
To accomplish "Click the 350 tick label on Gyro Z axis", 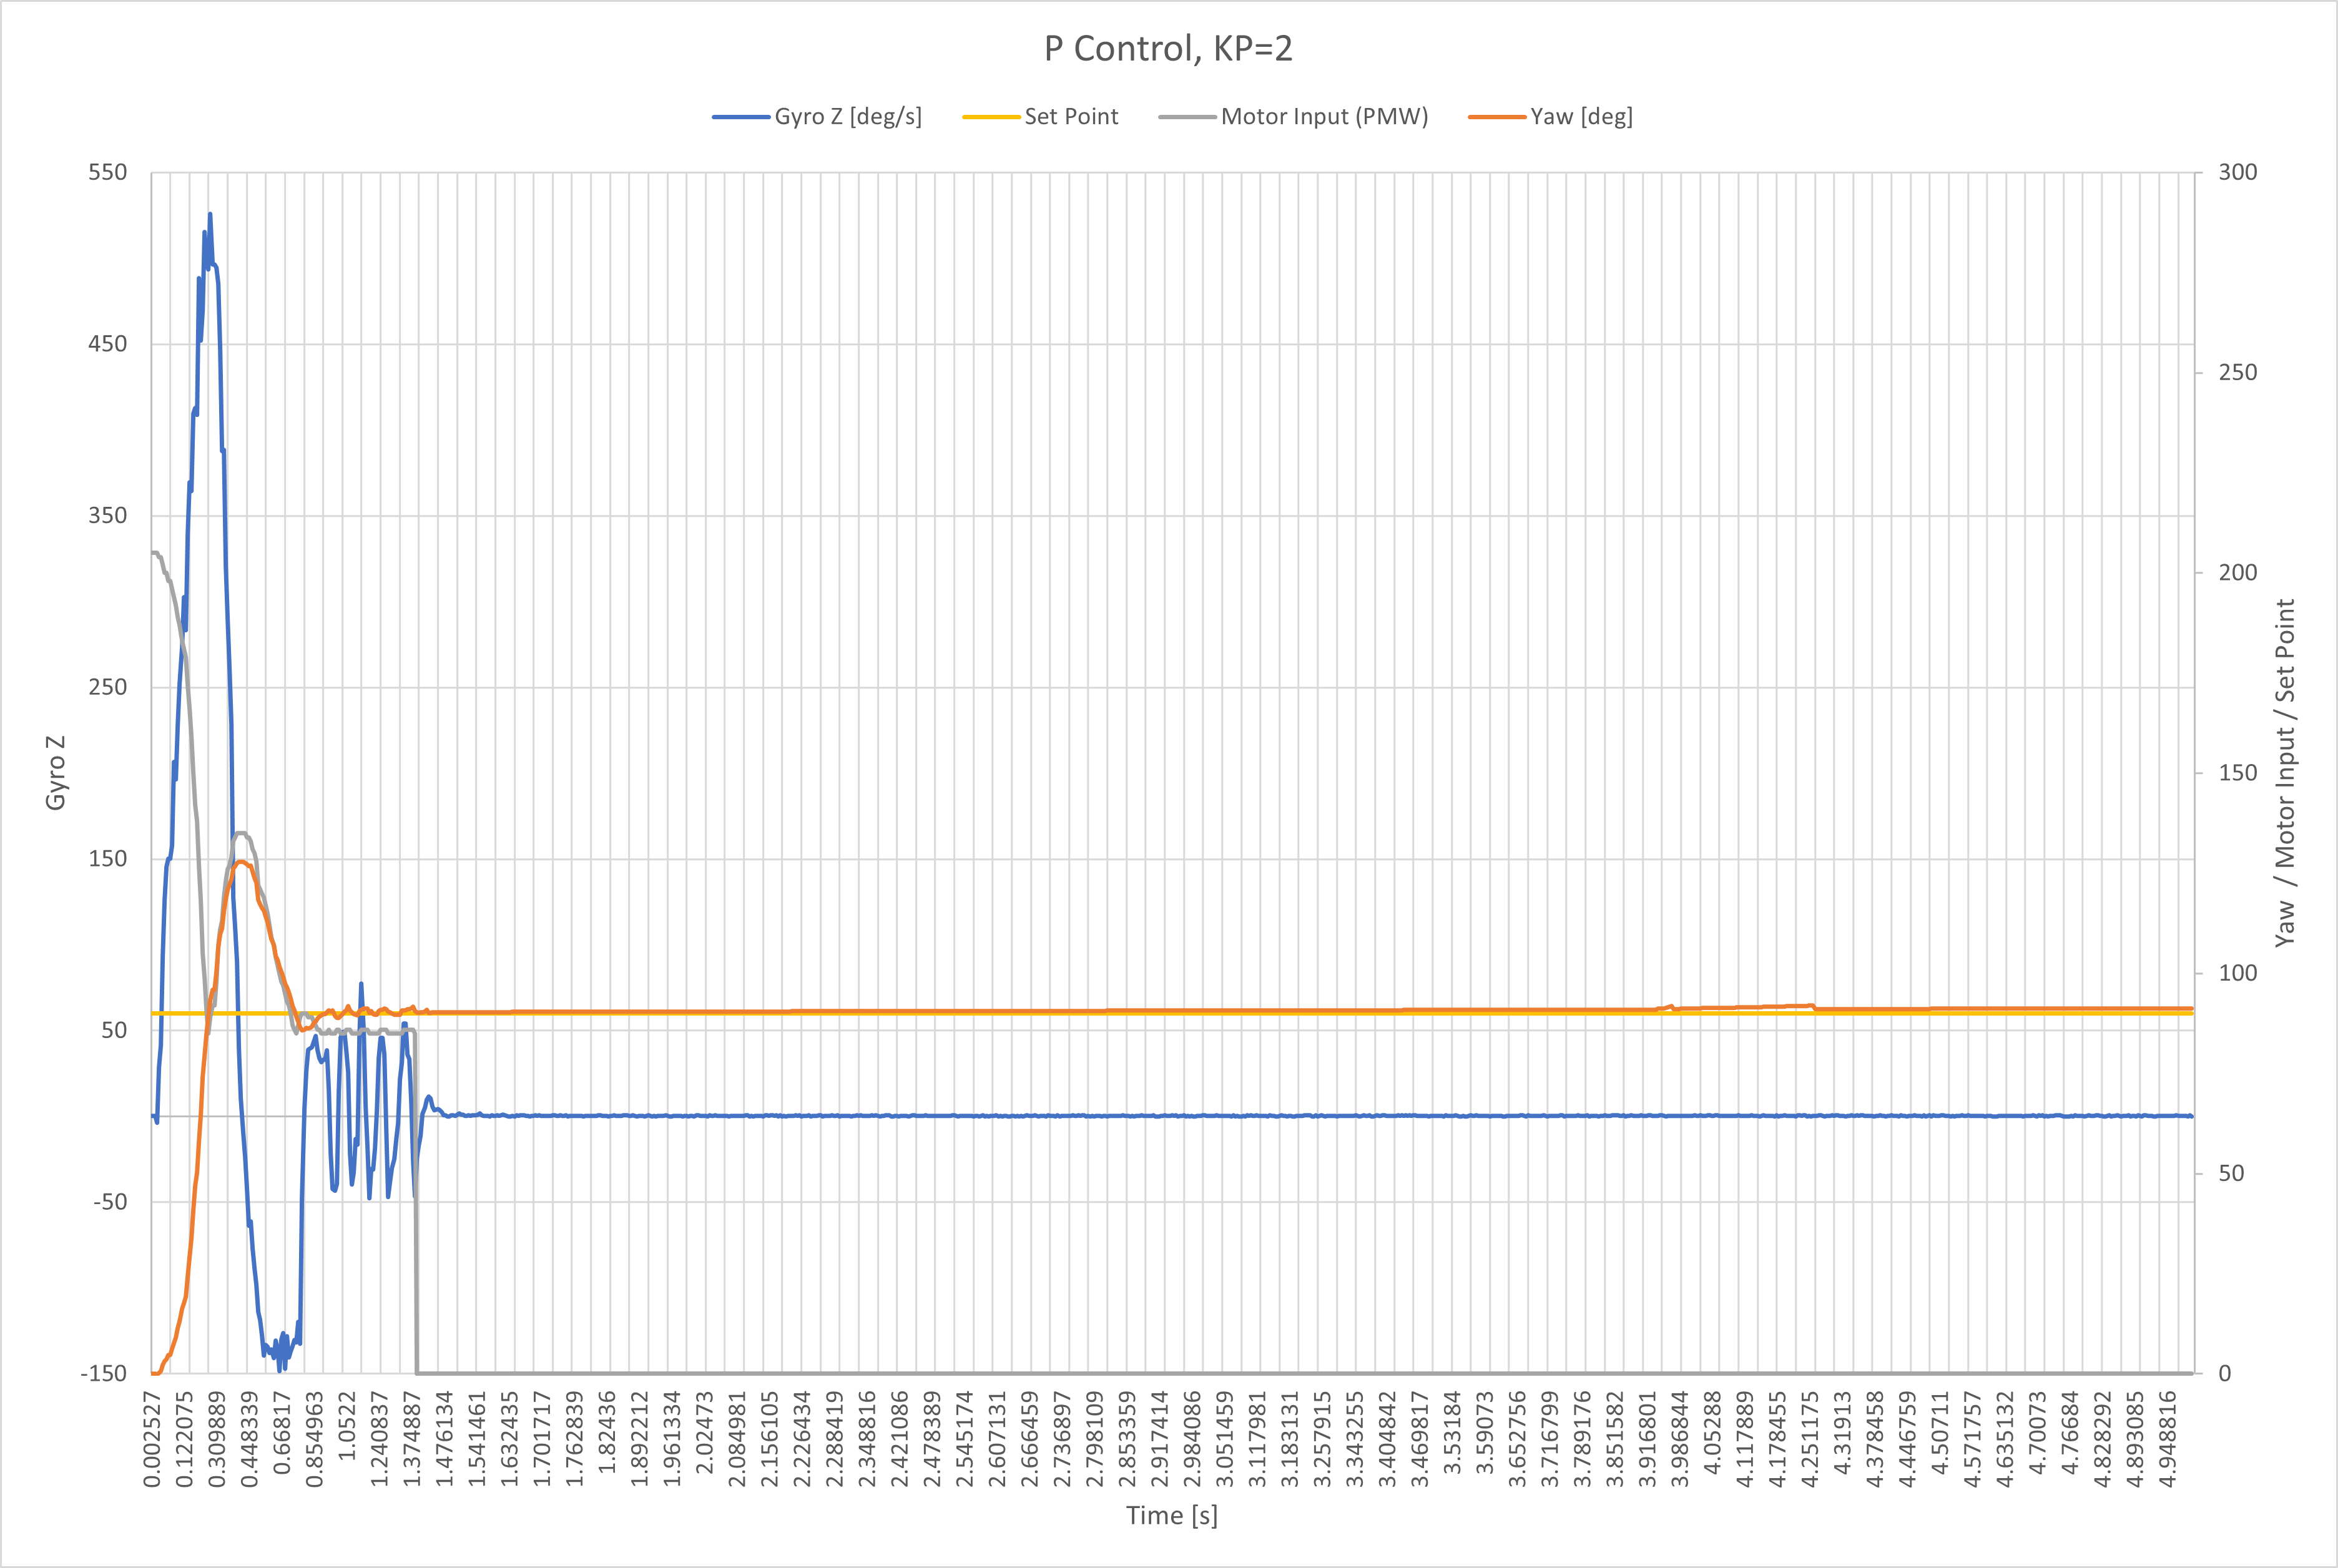I will coord(108,515).
